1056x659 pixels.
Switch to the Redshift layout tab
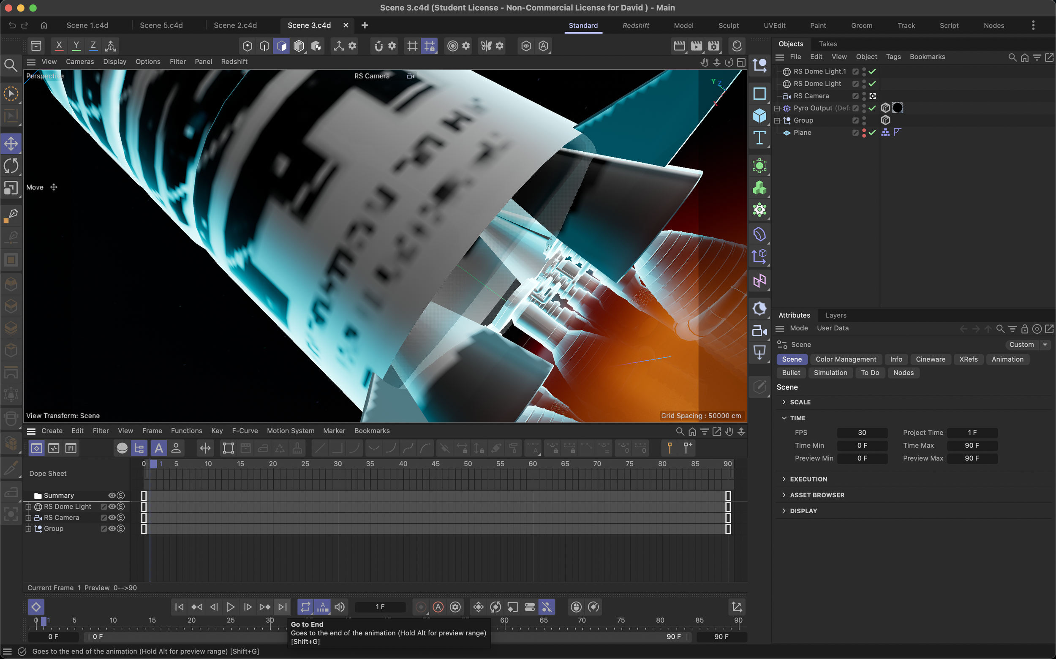(635, 25)
